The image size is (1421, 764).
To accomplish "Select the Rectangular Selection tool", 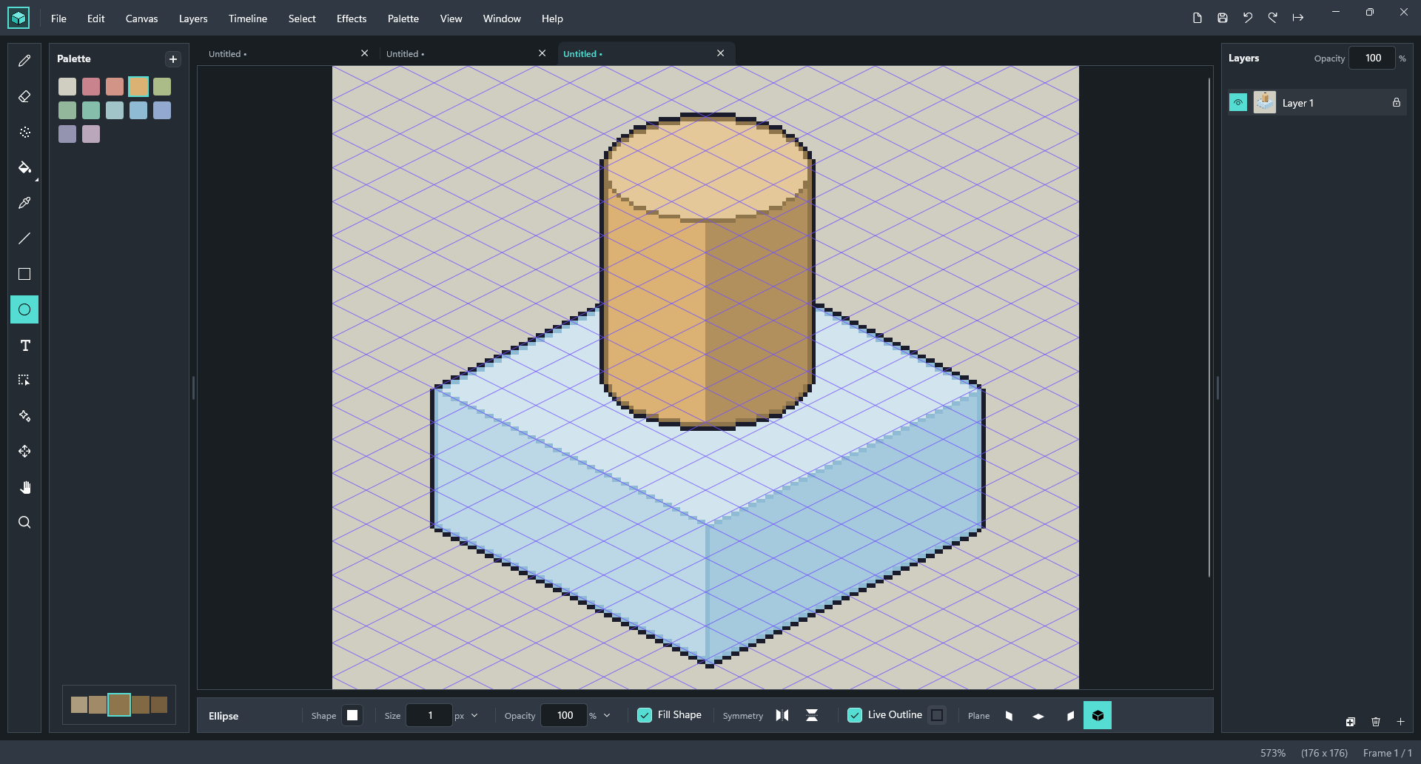I will (x=24, y=380).
